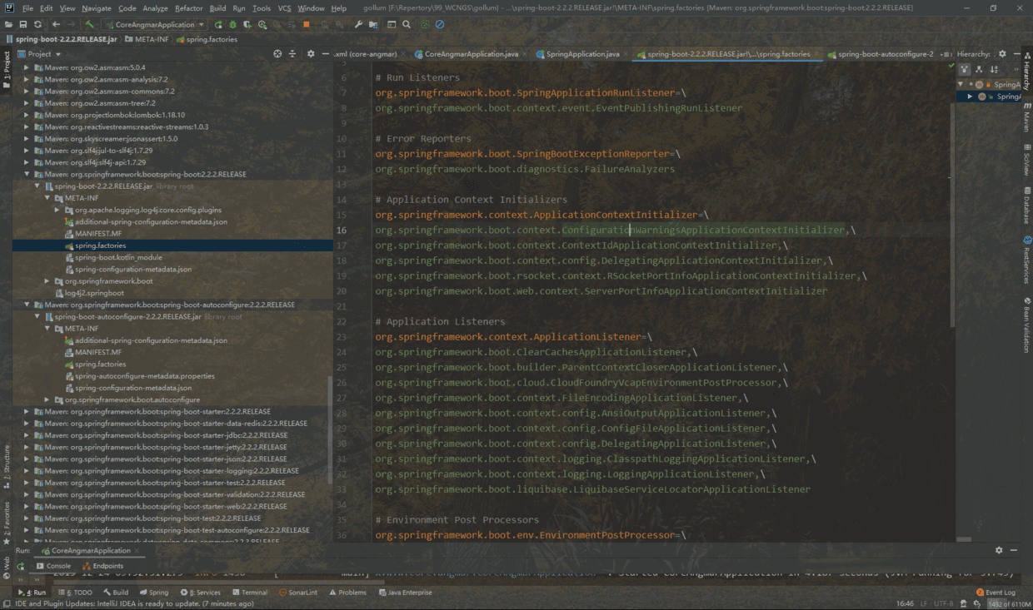Stop the running application with the orange square

pyautogui.click(x=307, y=24)
